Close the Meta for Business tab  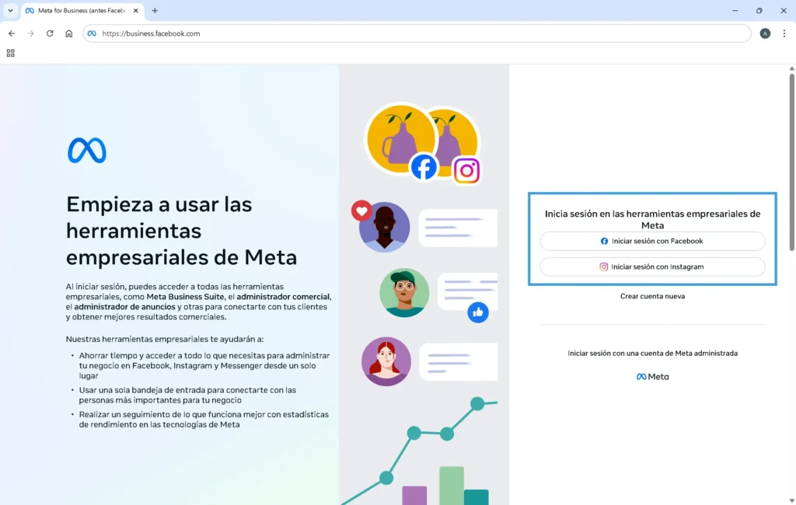tap(135, 10)
